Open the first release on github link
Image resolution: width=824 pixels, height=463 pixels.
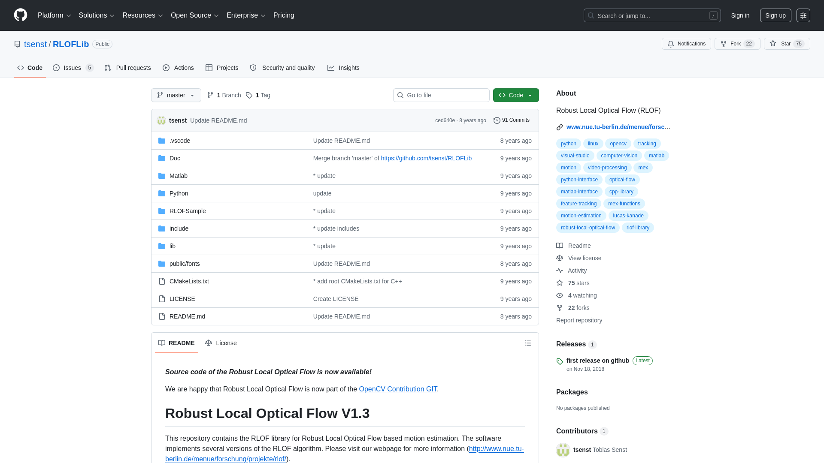pyautogui.click(x=597, y=361)
